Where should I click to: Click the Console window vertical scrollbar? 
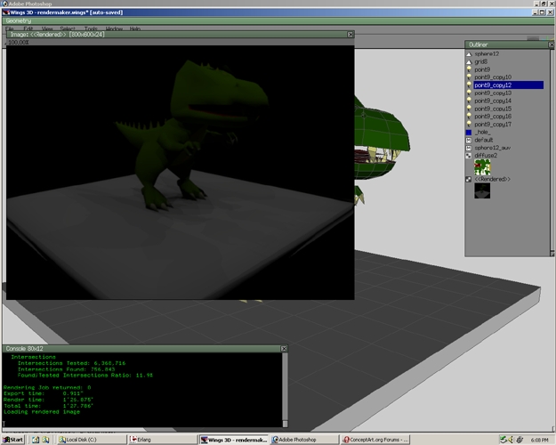coord(285,390)
